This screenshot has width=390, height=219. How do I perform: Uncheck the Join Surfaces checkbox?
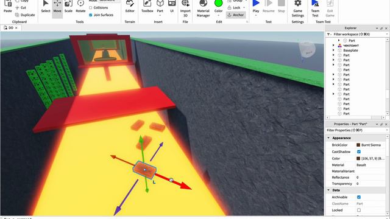[x=91, y=15]
